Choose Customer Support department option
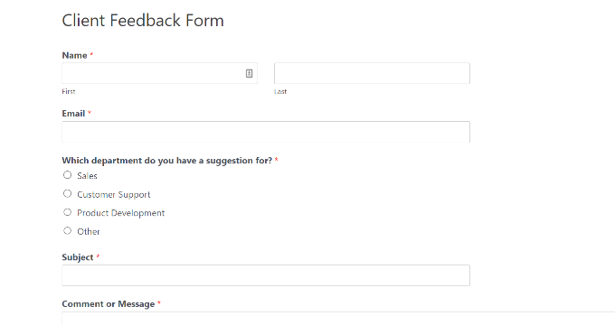The height and width of the screenshot is (325, 615). point(68,193)
